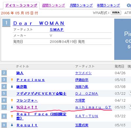The image size is (131, 128).
Task: Click the rank 7 number badge
Action: [x=4, y=107]
